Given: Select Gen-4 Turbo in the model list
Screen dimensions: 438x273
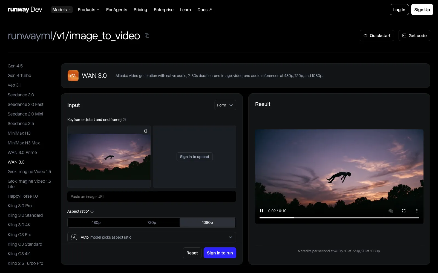Looking at the screenshot, I should [19, 75].
